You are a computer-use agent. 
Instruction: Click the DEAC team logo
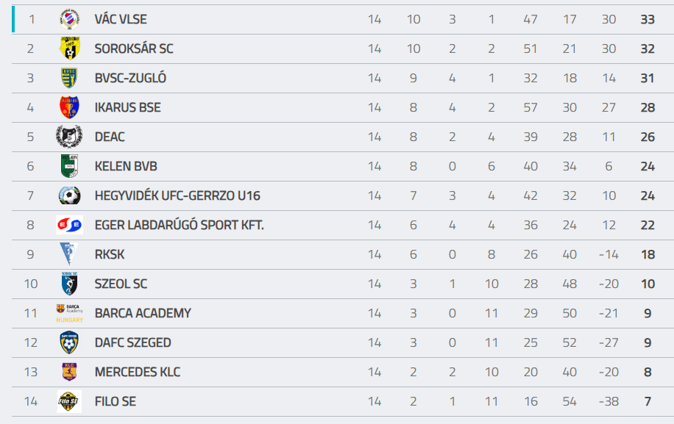pos(69,137)
